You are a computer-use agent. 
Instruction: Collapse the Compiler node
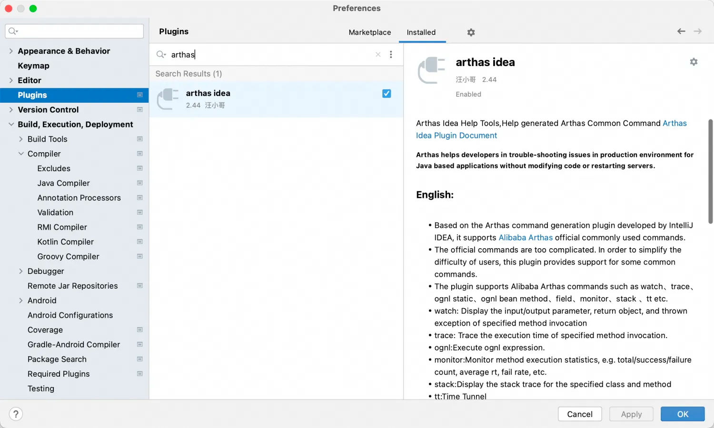[21, 154]
